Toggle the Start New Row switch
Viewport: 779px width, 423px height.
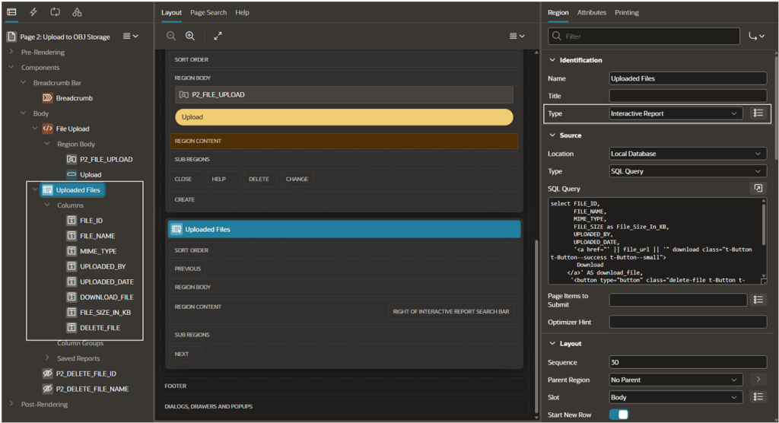click(619, 414)
